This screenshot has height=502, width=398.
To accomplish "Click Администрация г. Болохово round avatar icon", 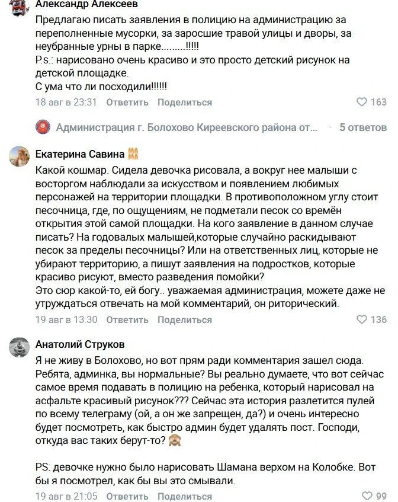I will (43, 127).
